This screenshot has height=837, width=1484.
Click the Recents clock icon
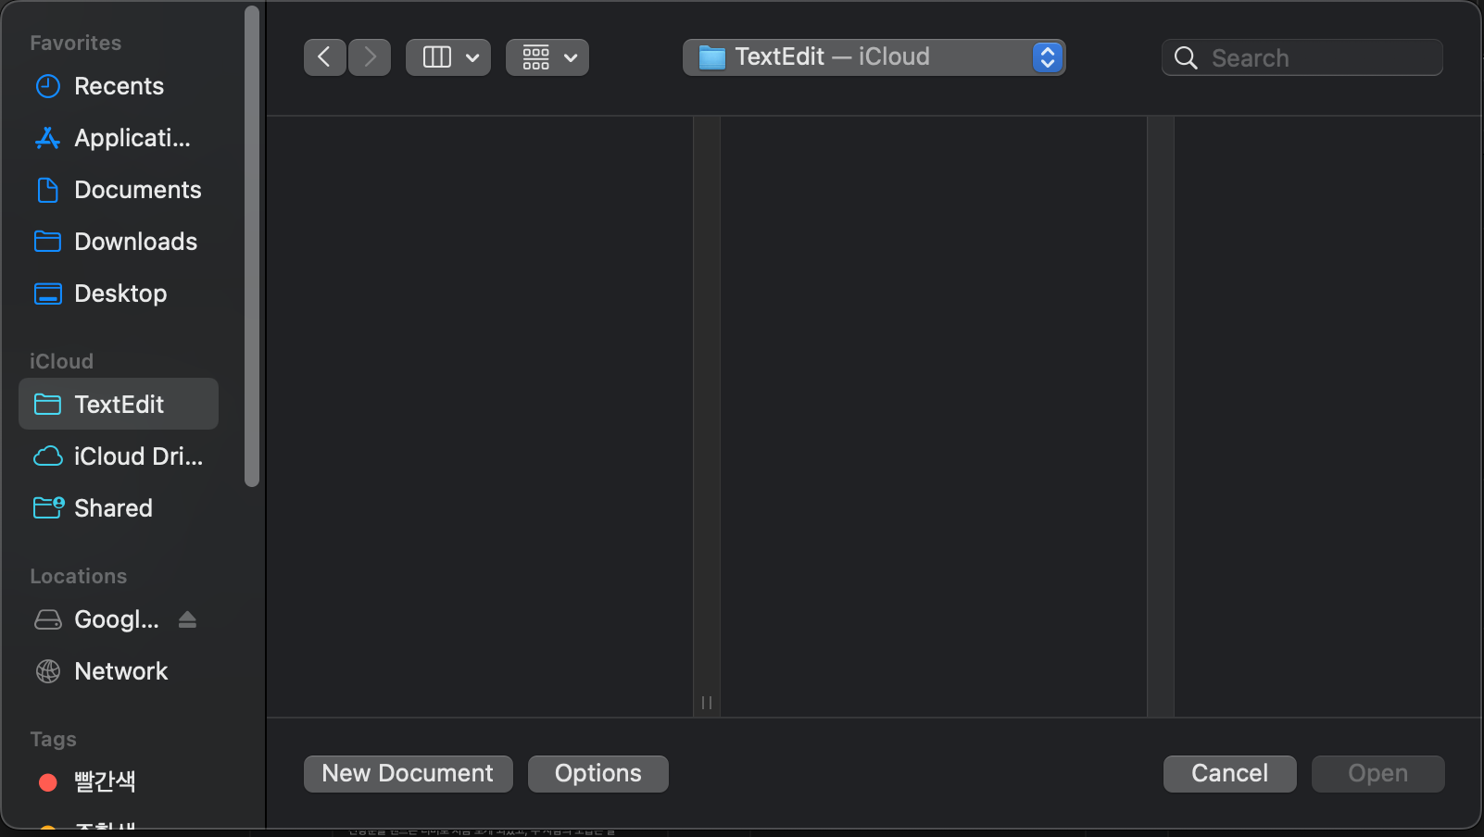tap(48, 86)
